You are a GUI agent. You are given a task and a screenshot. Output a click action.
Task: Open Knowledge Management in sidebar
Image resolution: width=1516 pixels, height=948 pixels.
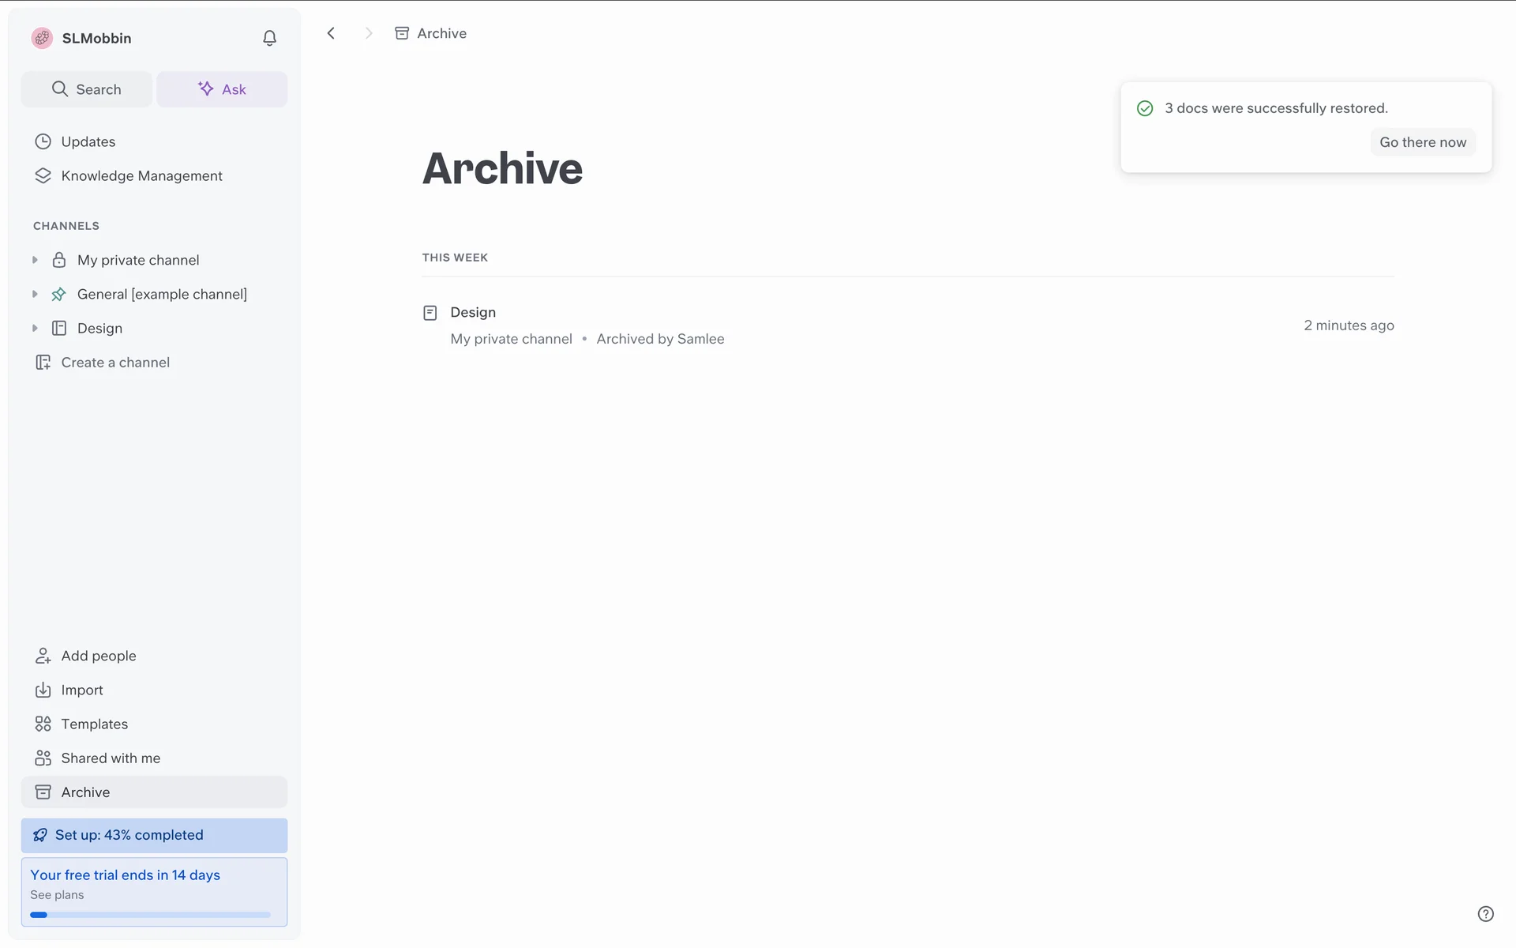[141, 175]
